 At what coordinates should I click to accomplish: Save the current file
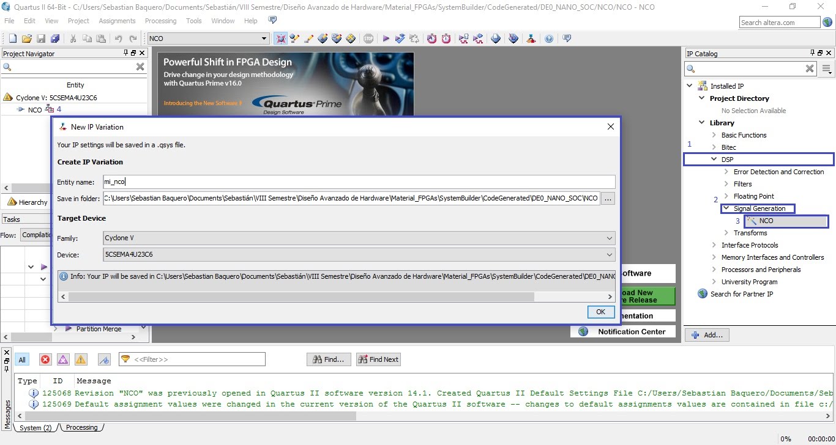click(41, 39)
